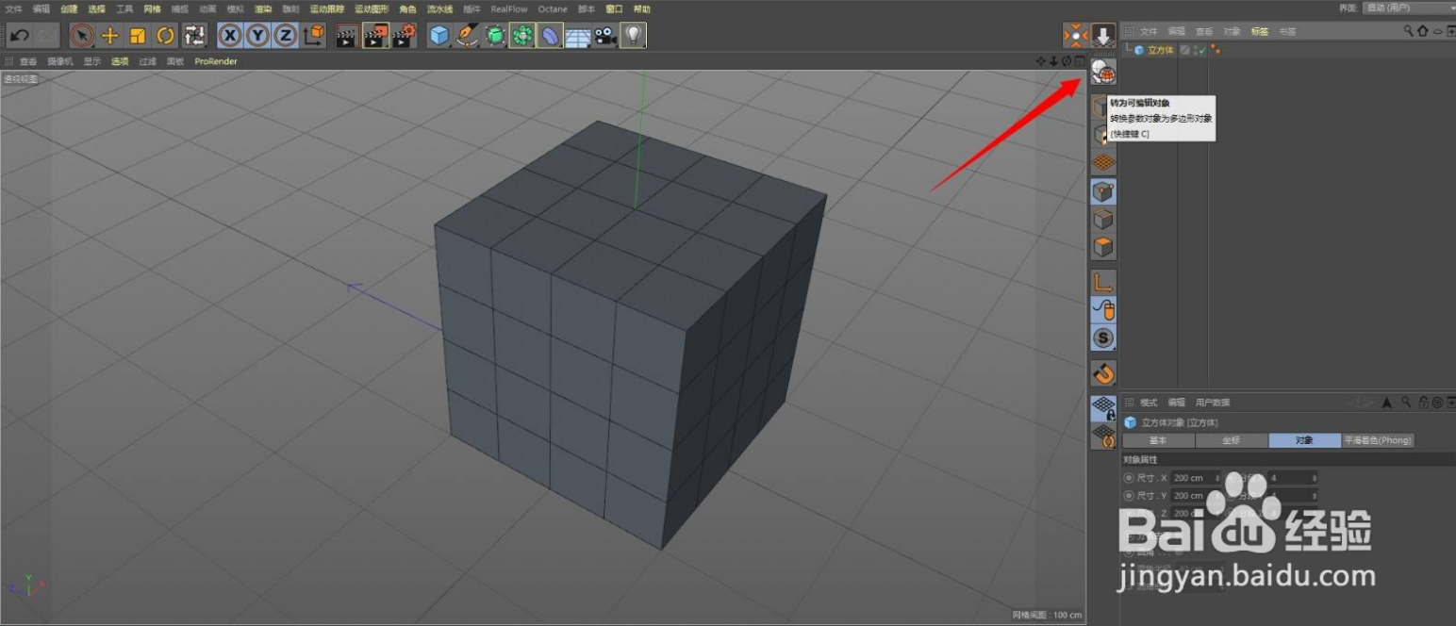Select Texture mode checkered icon
This screenshot has height=626, width=1456.
pos(1103,163)
